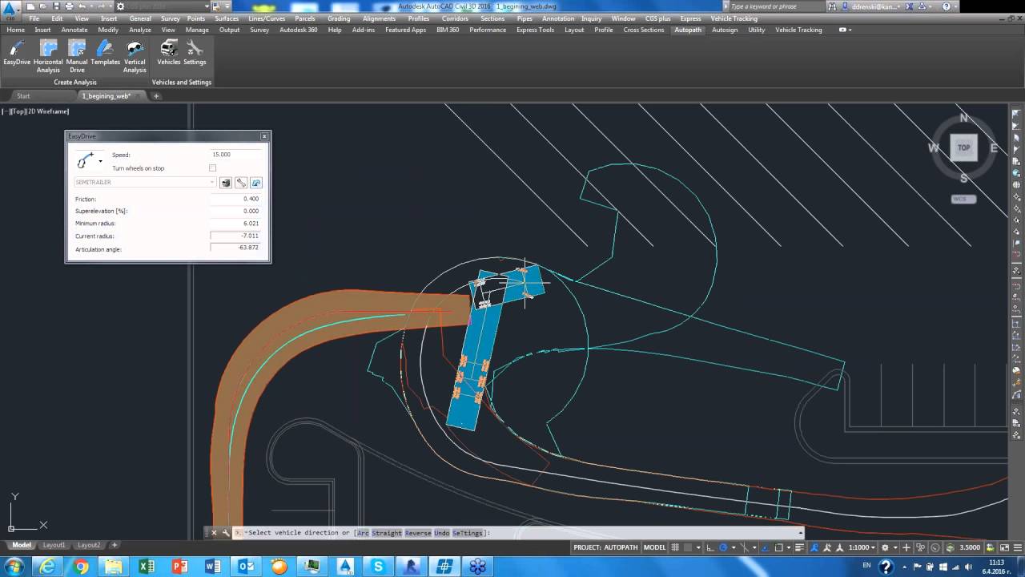Click the Speed value field
This screenshot has height=577, width=1025.
[x=235, y=155]
